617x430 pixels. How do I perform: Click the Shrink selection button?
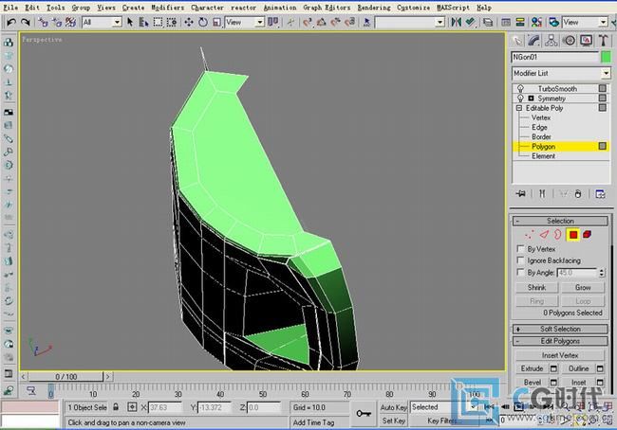coord(536,287)
